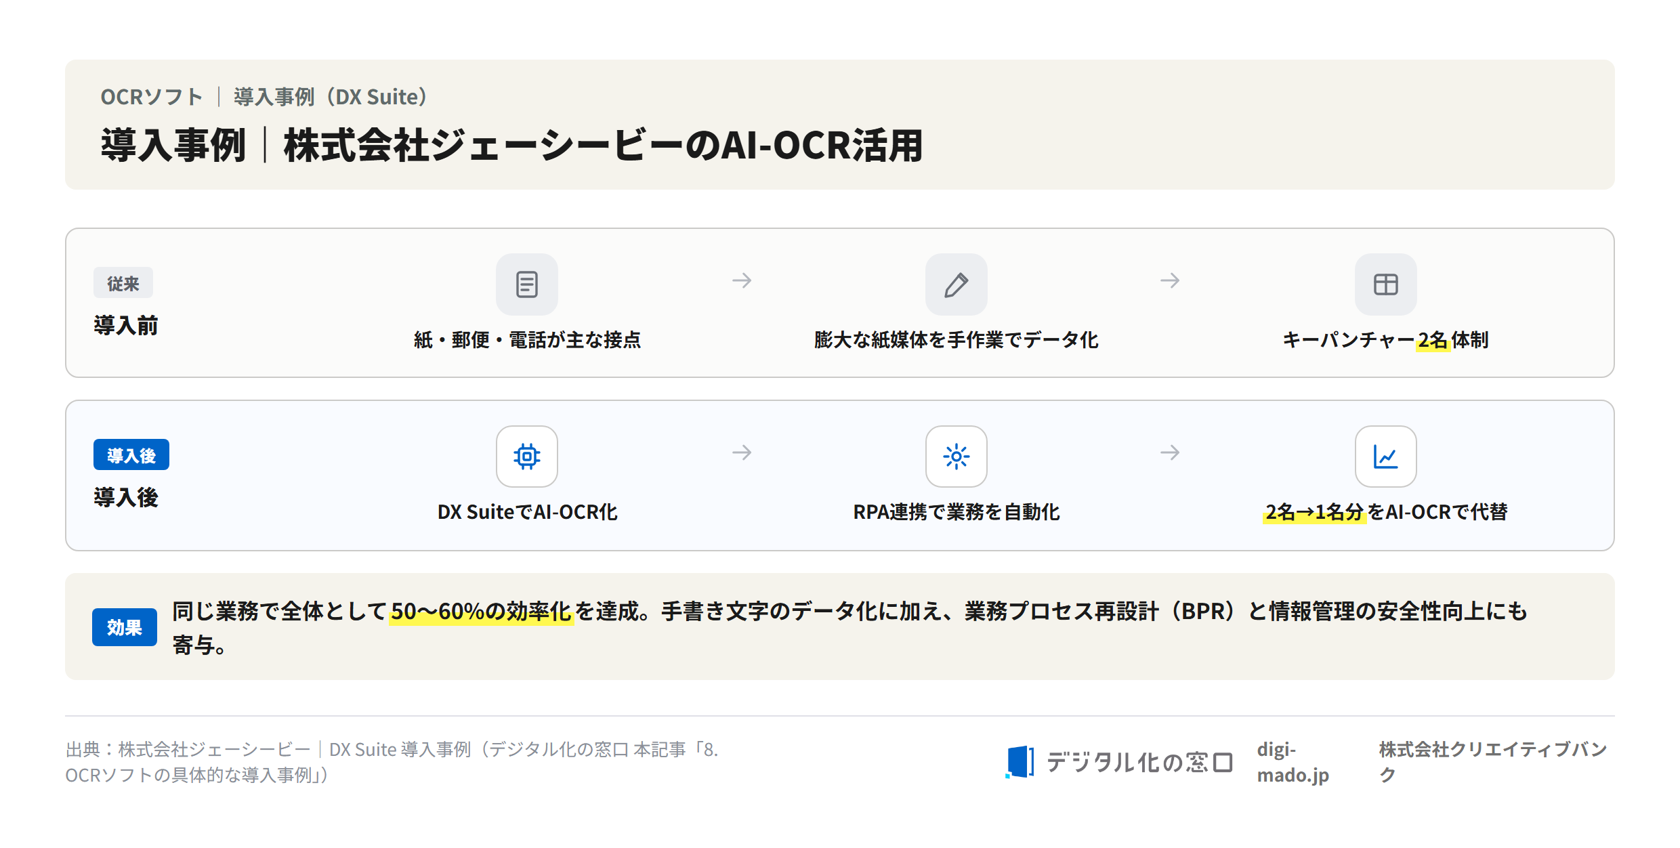This screenshot has width=1680, height=848.
Task: Click the 出典 source citation text
Action: click(392, 762)
